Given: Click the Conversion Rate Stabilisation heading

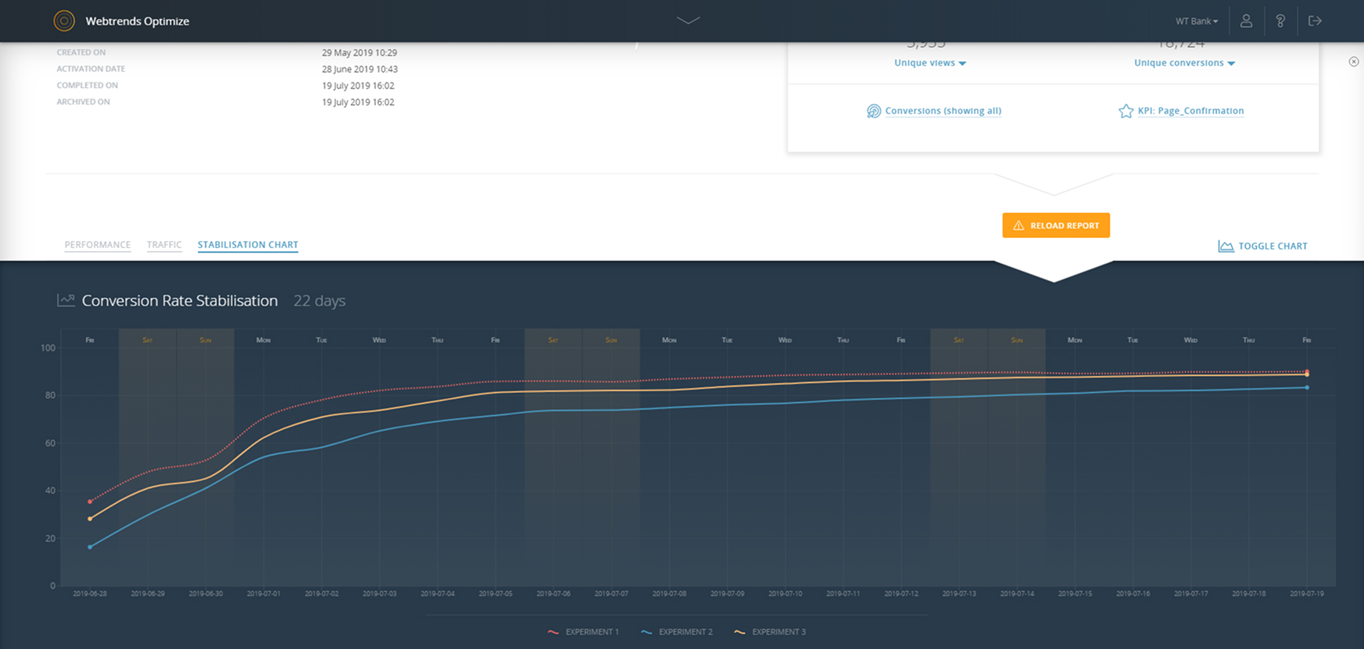Looking at the screenshot, I should click(x=179, y=300).
